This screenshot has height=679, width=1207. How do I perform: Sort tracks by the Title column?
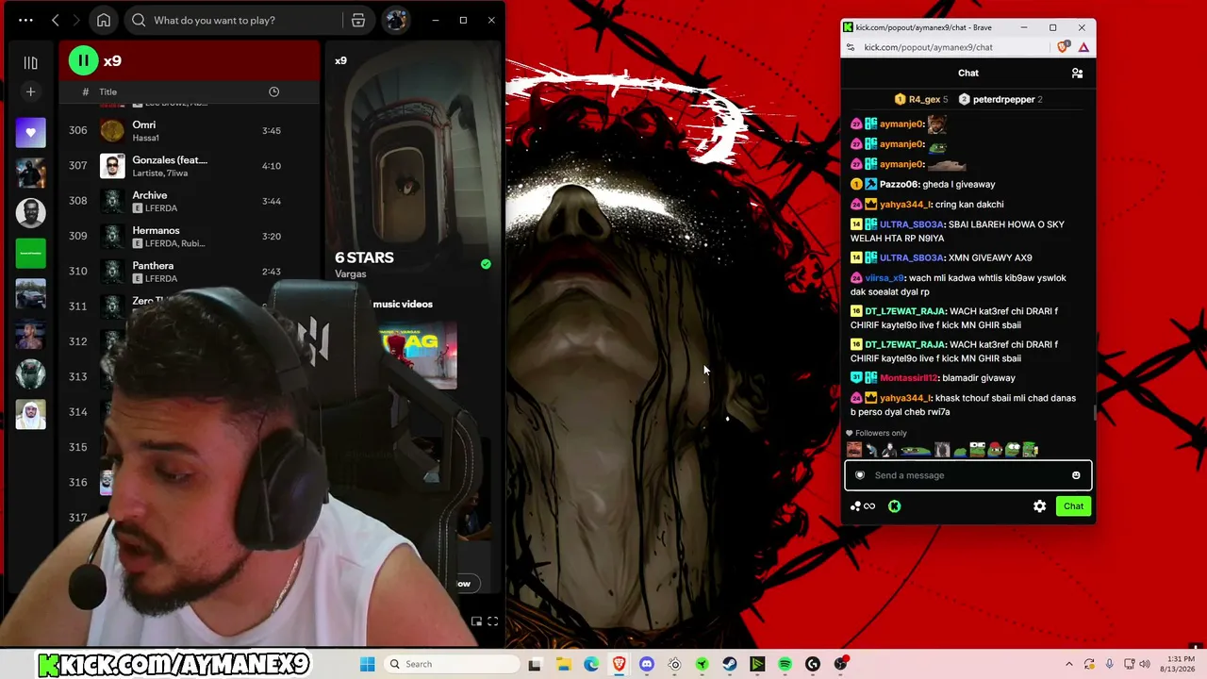pos(108,91)
